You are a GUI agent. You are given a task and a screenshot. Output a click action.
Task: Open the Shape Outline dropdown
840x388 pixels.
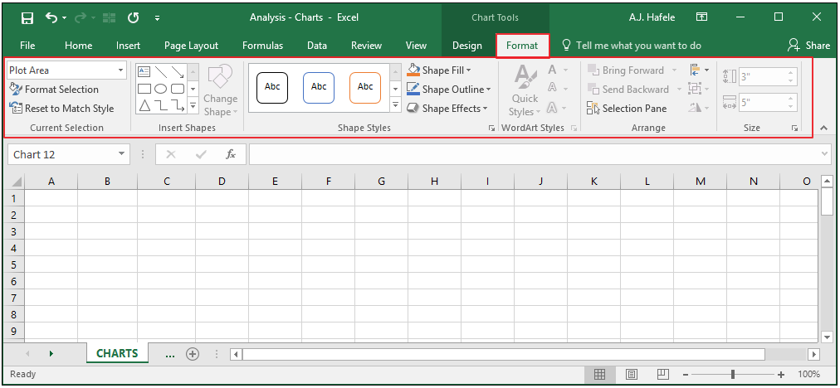(x=448, y=90)
